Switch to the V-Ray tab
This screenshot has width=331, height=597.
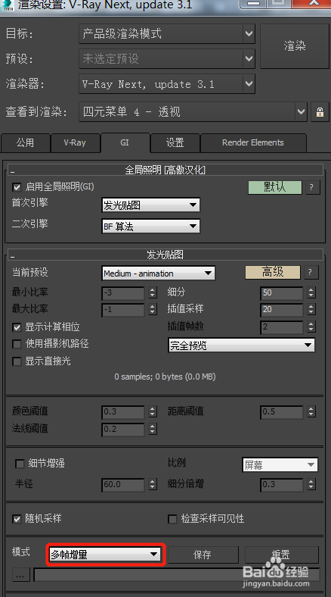tap(75, 142)
